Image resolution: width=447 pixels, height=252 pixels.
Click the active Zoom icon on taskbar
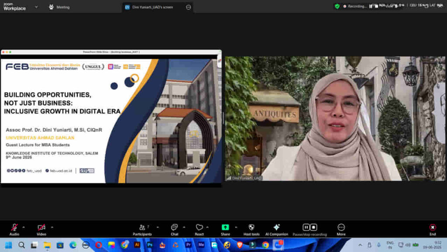click(278, 245)
